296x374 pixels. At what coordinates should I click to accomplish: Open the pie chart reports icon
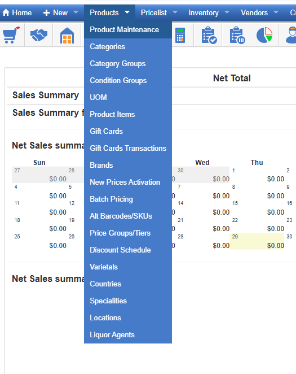click(x=264, y=35)
